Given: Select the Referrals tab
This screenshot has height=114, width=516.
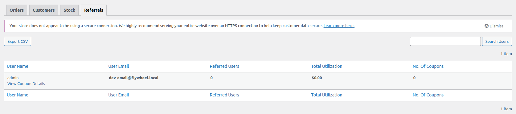Looking at the screenshot, I should (x=94, y=10).
